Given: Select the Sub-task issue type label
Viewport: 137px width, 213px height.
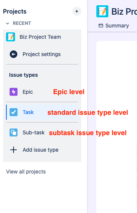Looking at the screenshot, I should click(x=33, y=132).
